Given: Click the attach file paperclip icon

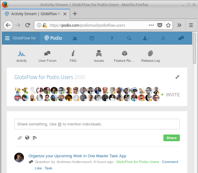Looking at the screenshot, I should pos(20,138).
